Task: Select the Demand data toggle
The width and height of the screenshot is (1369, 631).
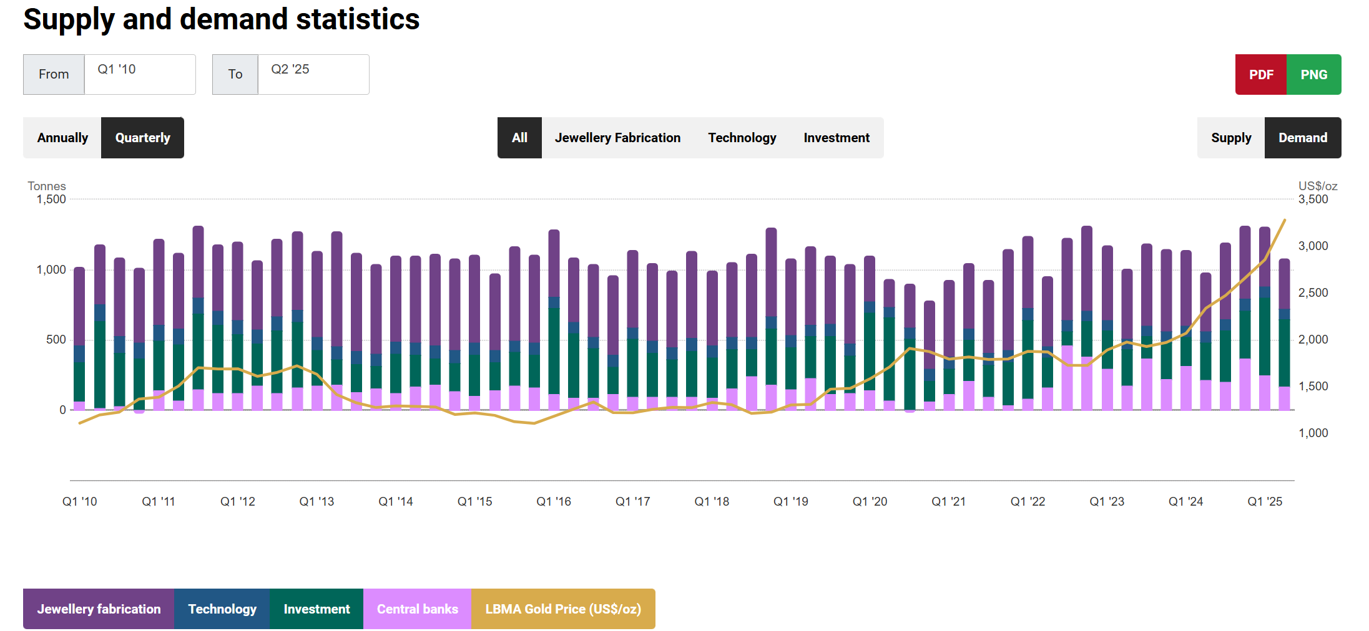Action: [1302, 138]
